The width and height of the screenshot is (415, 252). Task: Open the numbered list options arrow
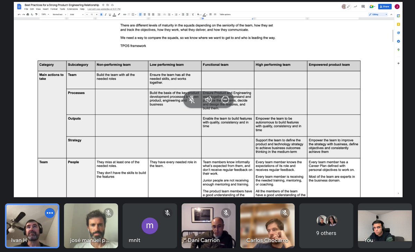179,15
